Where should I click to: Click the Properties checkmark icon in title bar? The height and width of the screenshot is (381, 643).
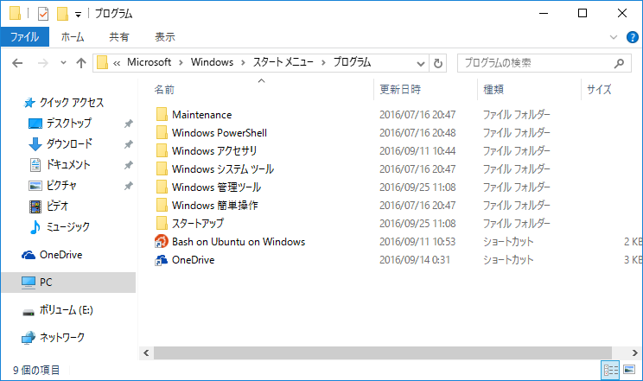[43, 14]
